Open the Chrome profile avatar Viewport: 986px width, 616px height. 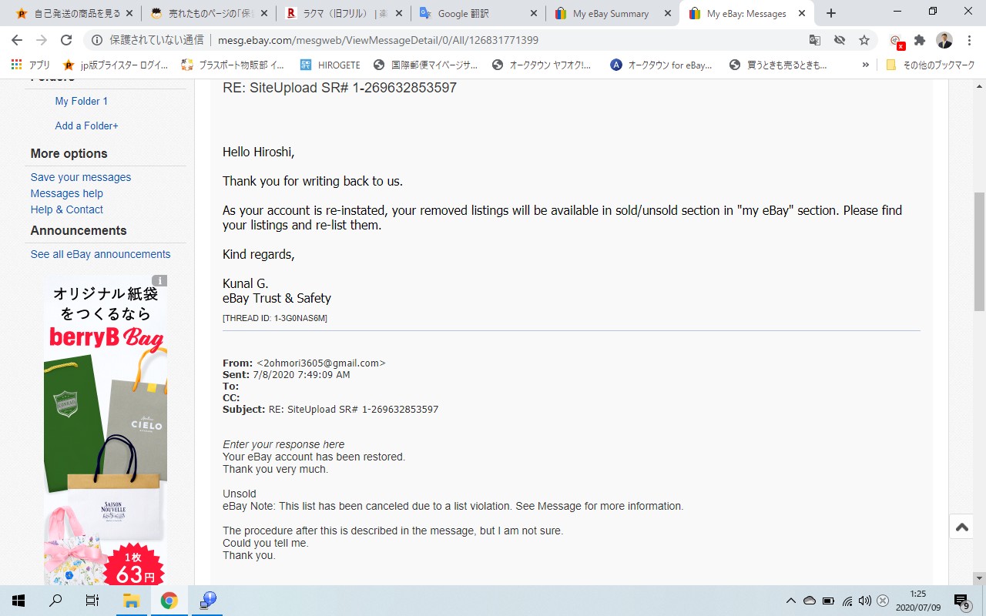pos(944,40)
